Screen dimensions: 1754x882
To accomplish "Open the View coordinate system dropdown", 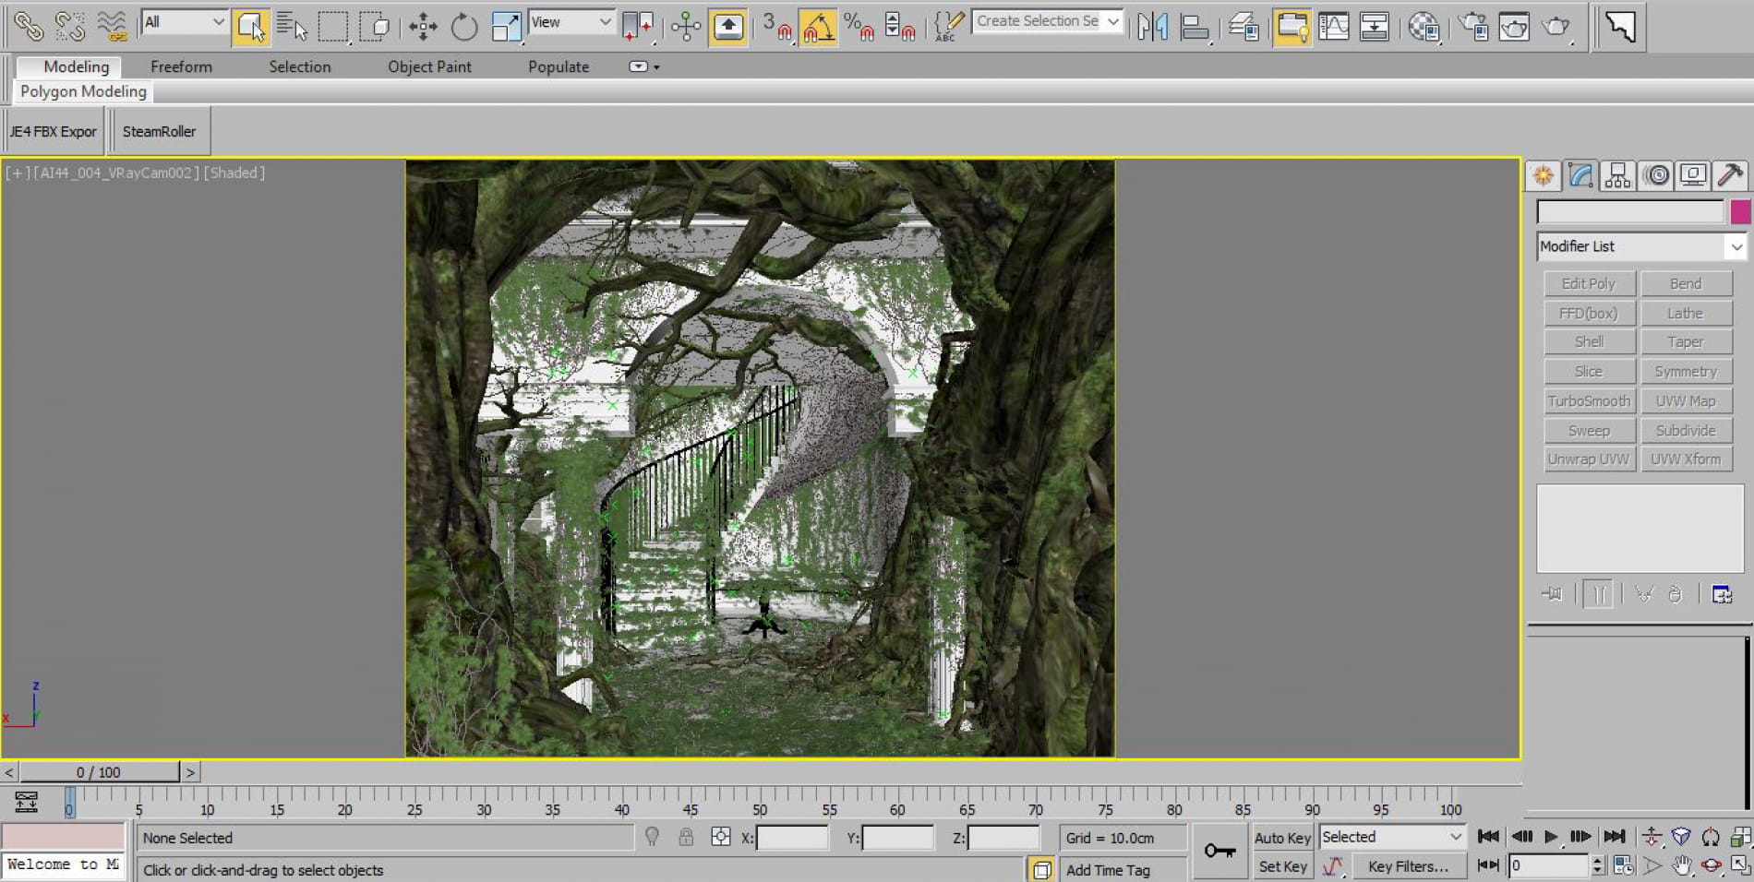I will click(571, 22).
